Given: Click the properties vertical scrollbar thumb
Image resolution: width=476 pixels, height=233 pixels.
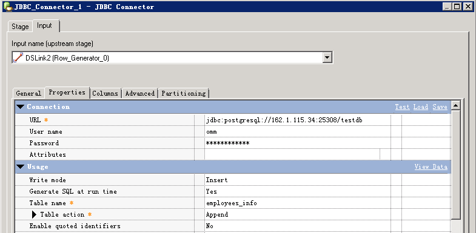Looking at the screenshot, I should point(456,165).
